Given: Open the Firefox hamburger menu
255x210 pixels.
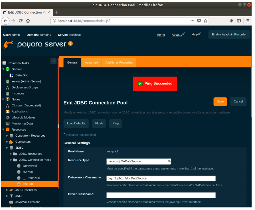Looking at the screenshot, I should pyautogui.click(x=248, y=21).
